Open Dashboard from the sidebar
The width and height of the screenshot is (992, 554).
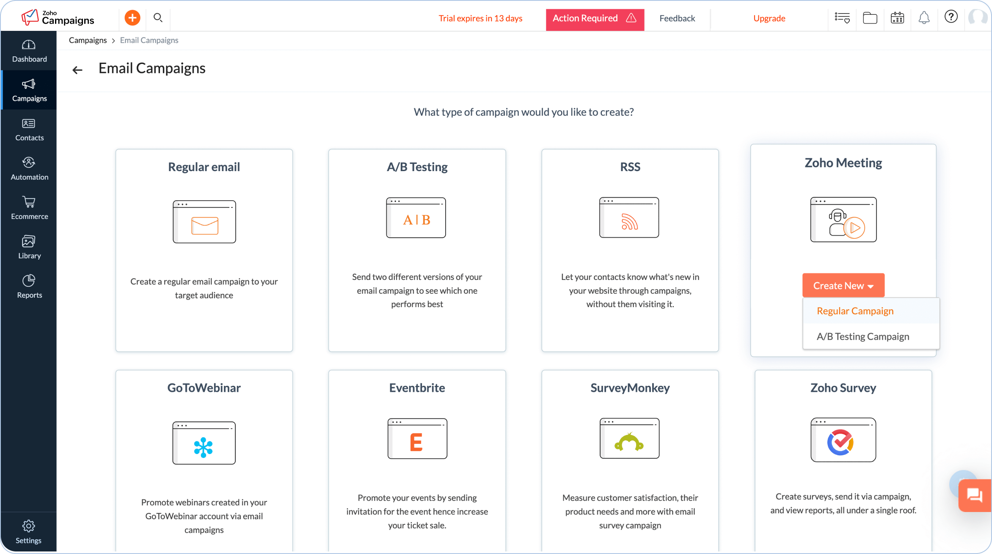click(x=28, y=50)
